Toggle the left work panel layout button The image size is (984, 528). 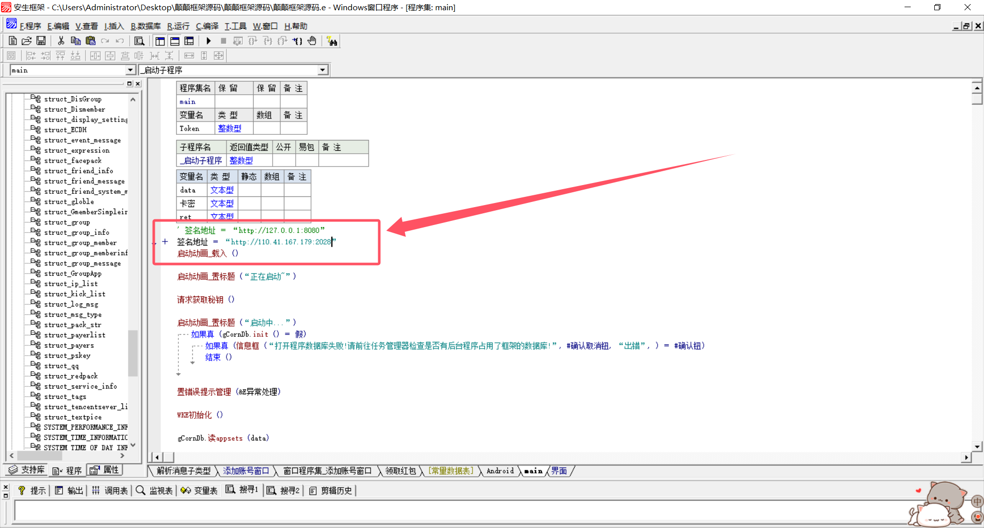pyautogui.click(x=160, y=41)
